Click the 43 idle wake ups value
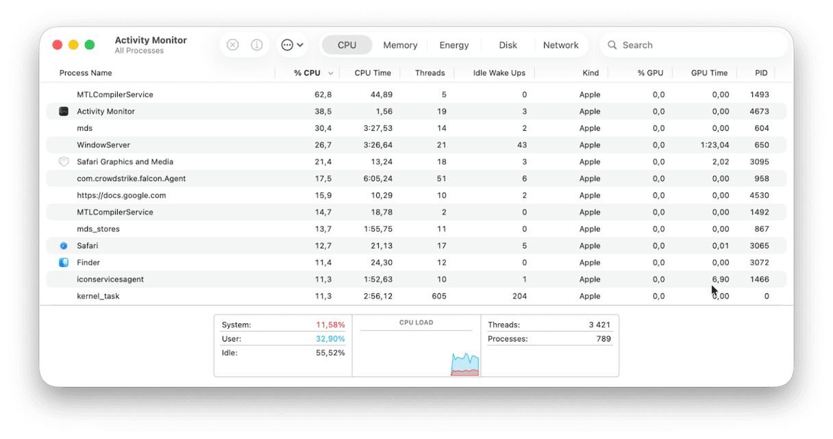833x439 pixels. click(x=522, y=145)
